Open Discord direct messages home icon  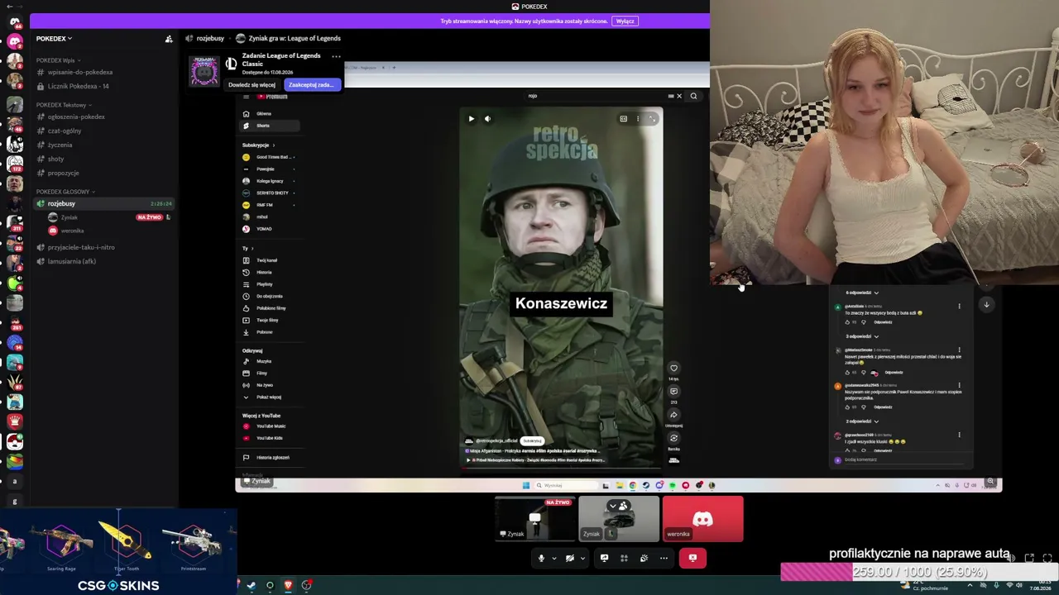15,22
